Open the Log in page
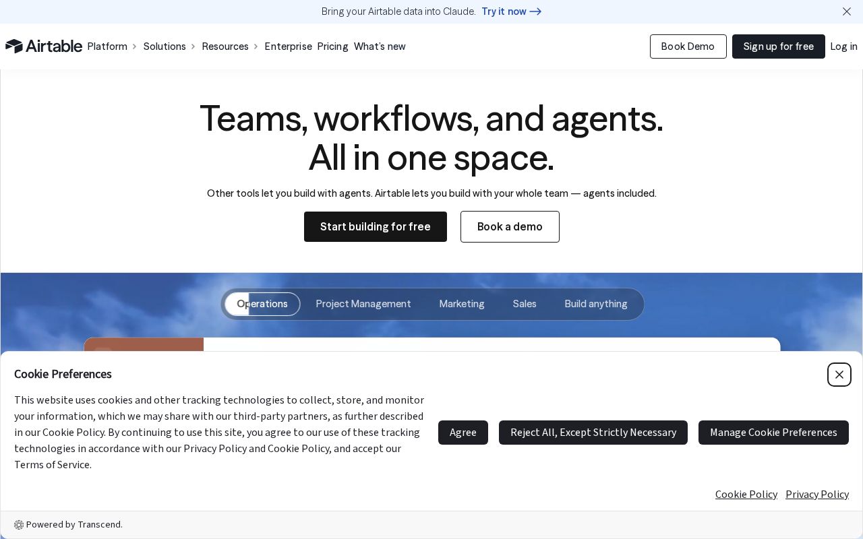 click(x=843, y=46)
